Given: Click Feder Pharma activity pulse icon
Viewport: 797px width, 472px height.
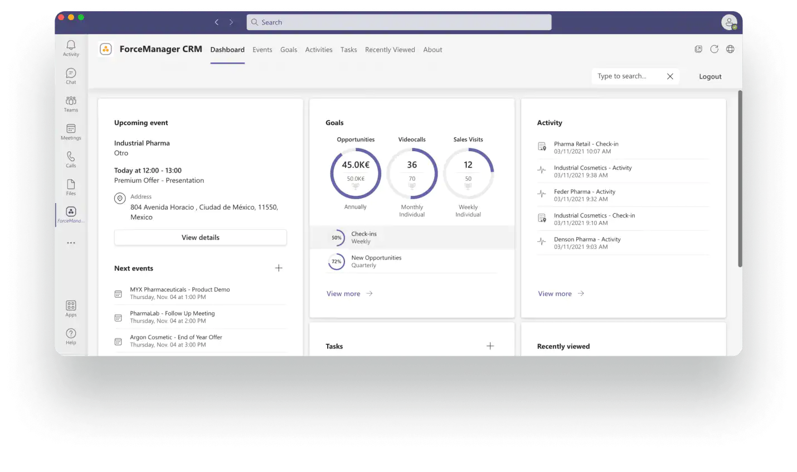Looking at the screenshot, I should pos(542,194).
